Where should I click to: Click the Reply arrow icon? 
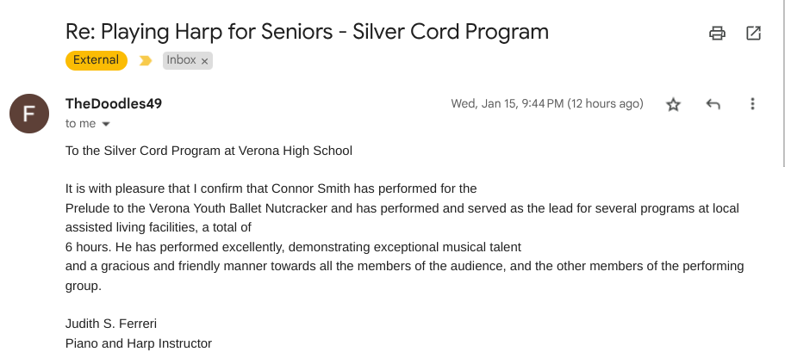pos(713,104)
